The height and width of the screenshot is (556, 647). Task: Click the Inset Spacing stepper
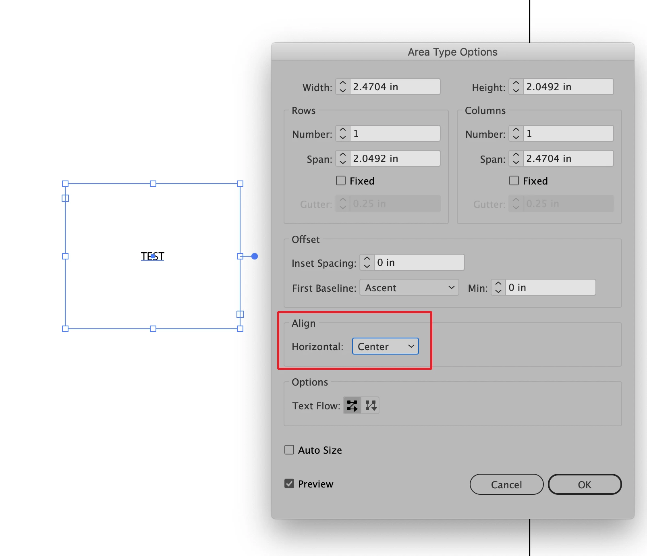coord(367,262)
